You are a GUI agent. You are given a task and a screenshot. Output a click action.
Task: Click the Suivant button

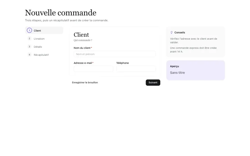pos(153,83)
